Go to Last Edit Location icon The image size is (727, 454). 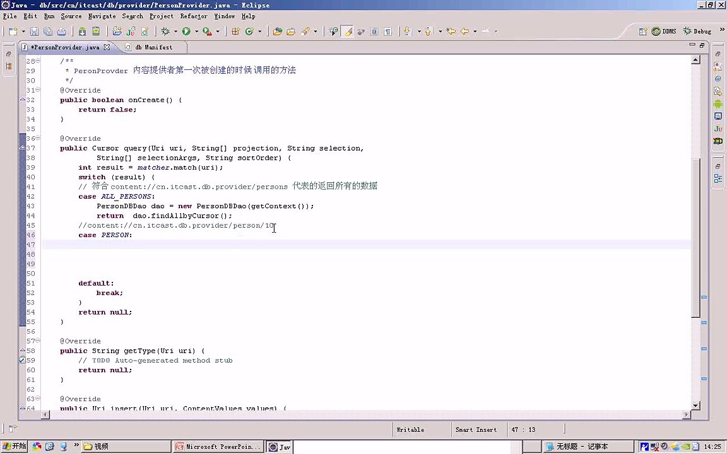[x=451, y=32]
